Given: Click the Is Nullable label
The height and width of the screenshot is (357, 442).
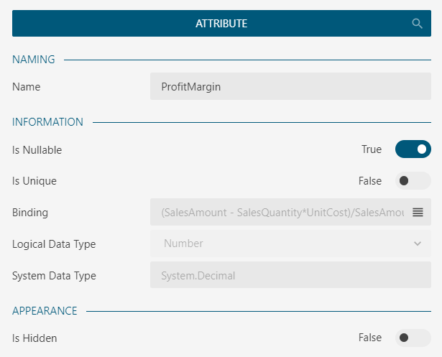Looking at the screenshot, I should [37, 150].
